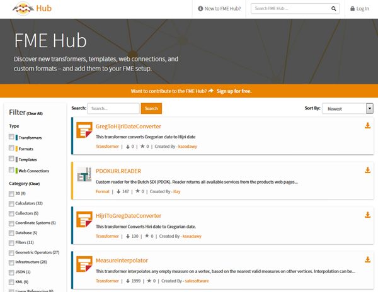The height and width of the screenshot is (292, 378).
Task: View author safesoftware profile
Action: click(197, 281)
